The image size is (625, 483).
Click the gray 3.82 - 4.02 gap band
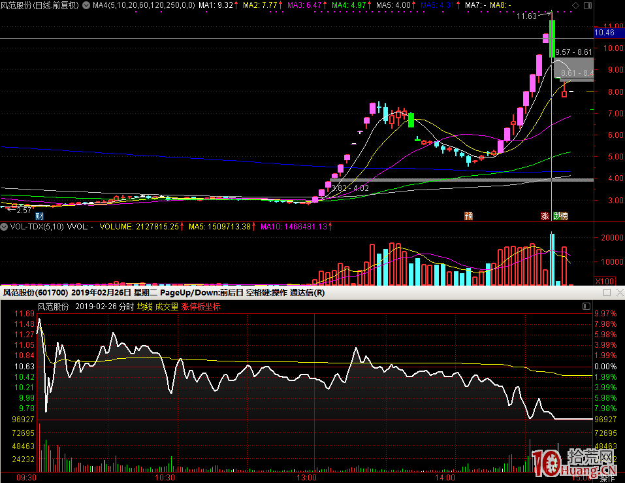point(457,179)
